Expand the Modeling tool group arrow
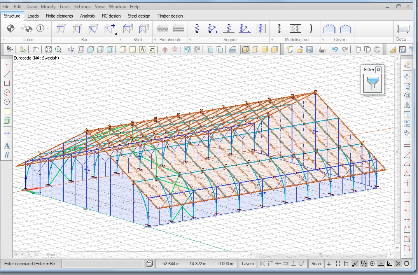The width and height of the screenshot is (418, 275). pos(272,39)
